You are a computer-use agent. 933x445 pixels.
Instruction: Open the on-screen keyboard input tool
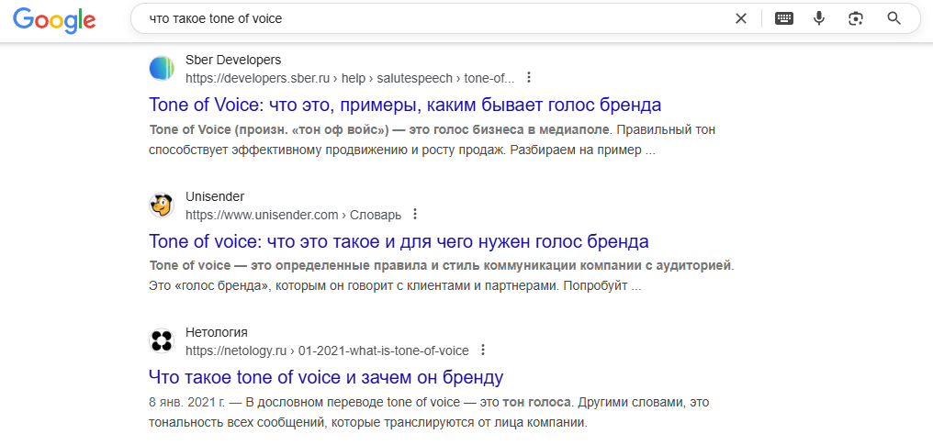point(784,18)
